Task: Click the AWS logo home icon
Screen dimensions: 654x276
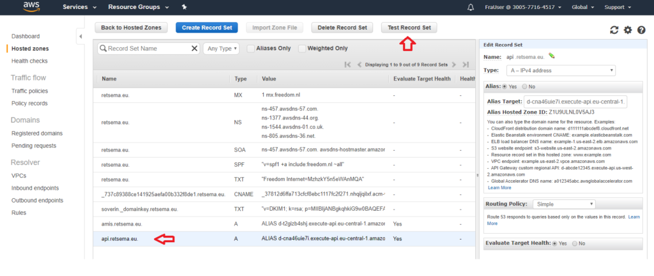Action: pos(32,7)
